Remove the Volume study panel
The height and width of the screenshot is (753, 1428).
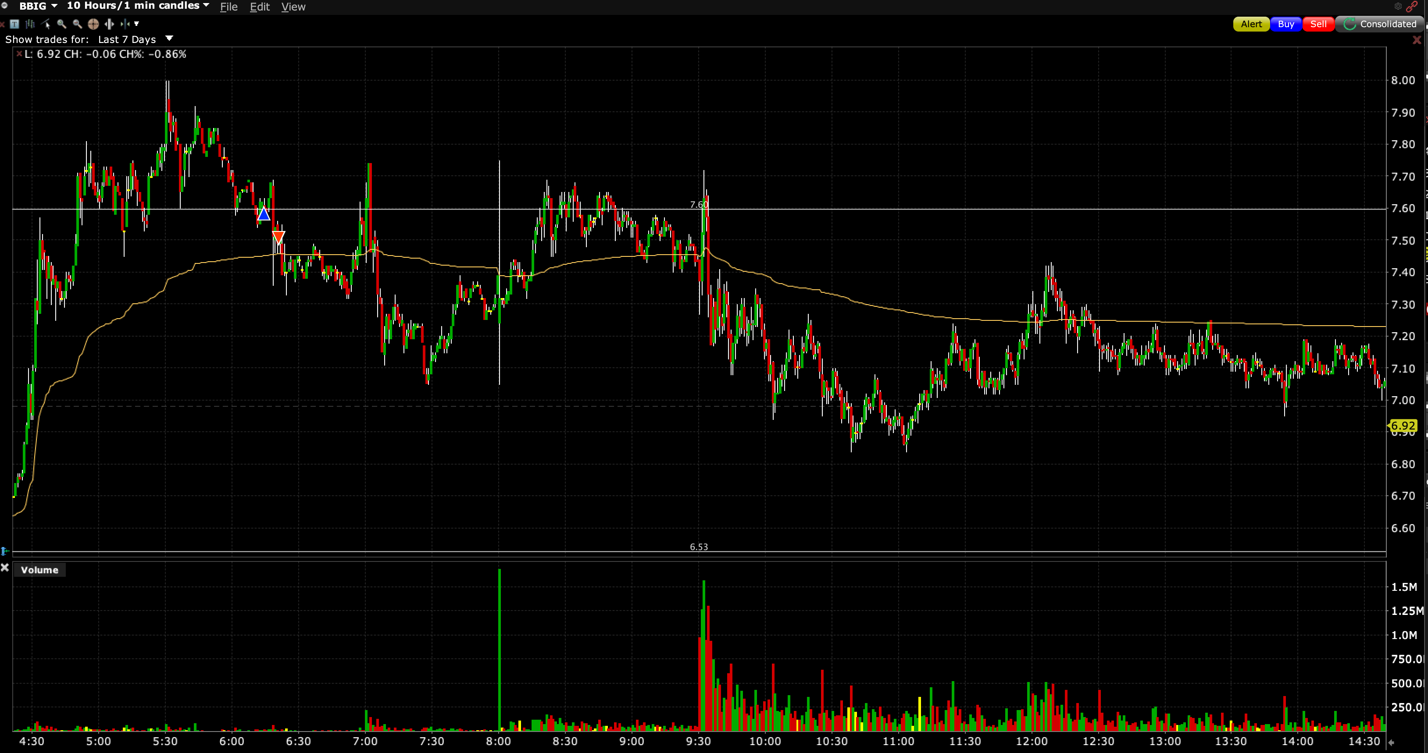click(x=5, y=568)
